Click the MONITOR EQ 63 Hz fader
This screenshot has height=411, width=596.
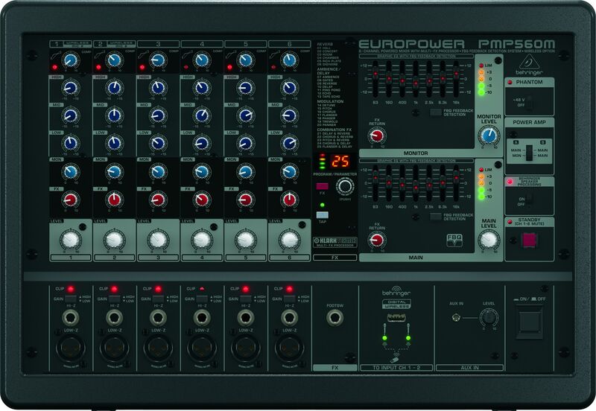pyautogui.click(x=375, y=73)
